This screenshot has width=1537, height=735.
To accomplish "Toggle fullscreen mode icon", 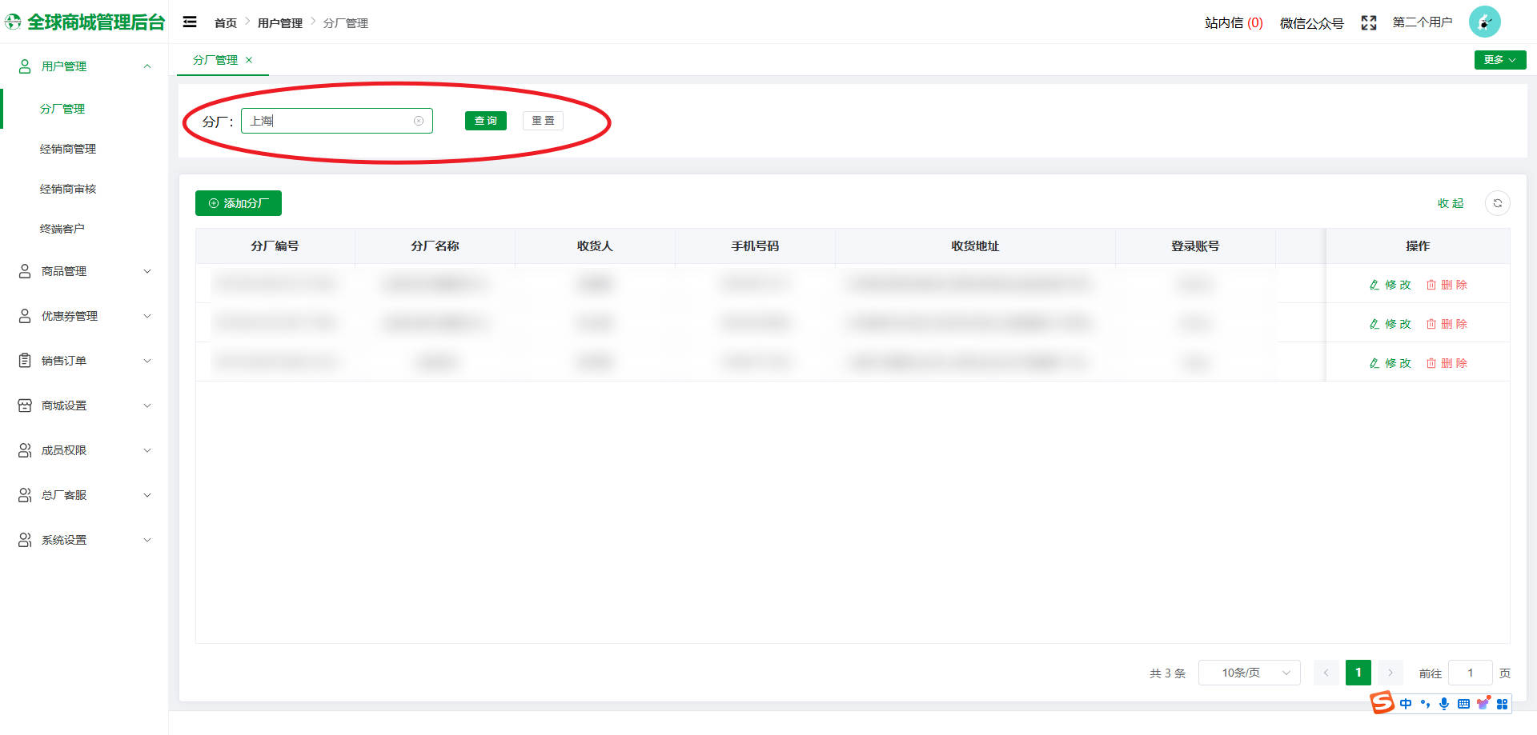I will (1368, 23).
